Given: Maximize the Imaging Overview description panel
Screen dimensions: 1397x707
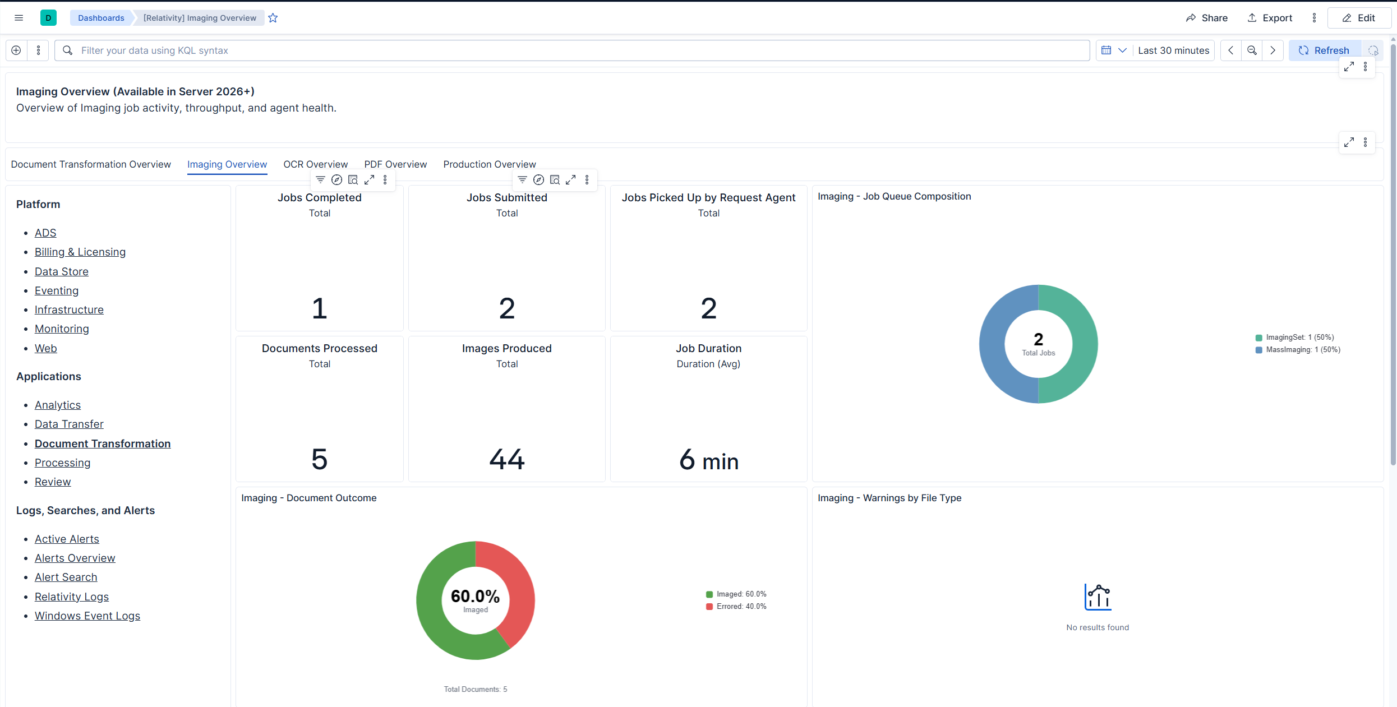Looking at the screenshot, I should (1349, 67).
